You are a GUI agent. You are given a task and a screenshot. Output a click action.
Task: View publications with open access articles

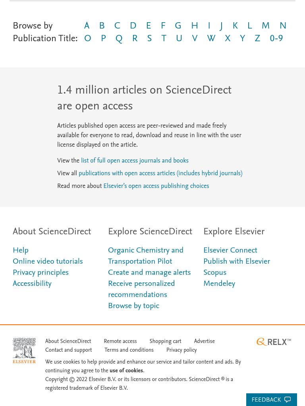pyautogui.click(x=160, y=173)
